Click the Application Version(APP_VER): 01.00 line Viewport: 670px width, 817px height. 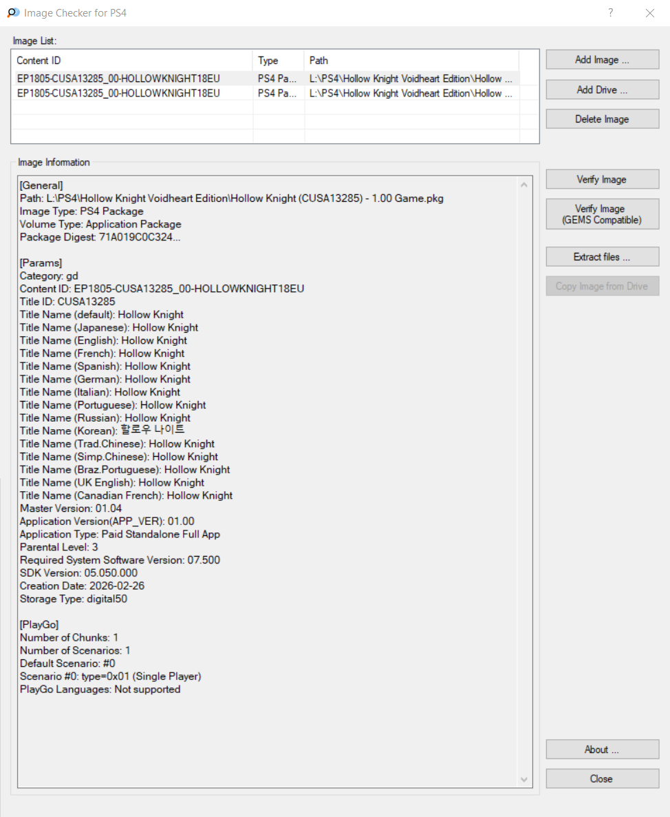(x=107, y=521)
